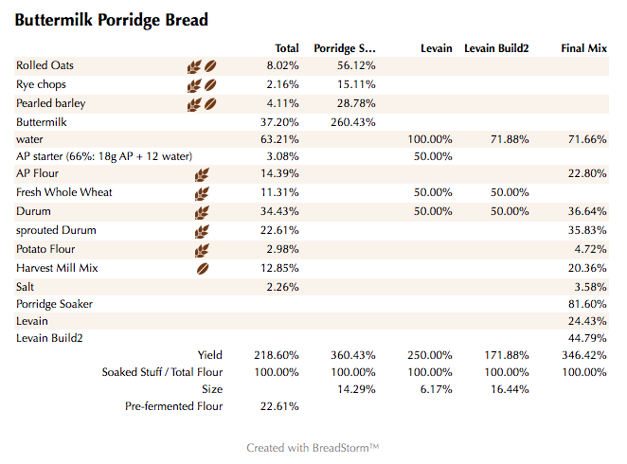This screenshot has width=627, height=464.
Task: Select the Final Mix column header
Action: [x=583, y=47]
